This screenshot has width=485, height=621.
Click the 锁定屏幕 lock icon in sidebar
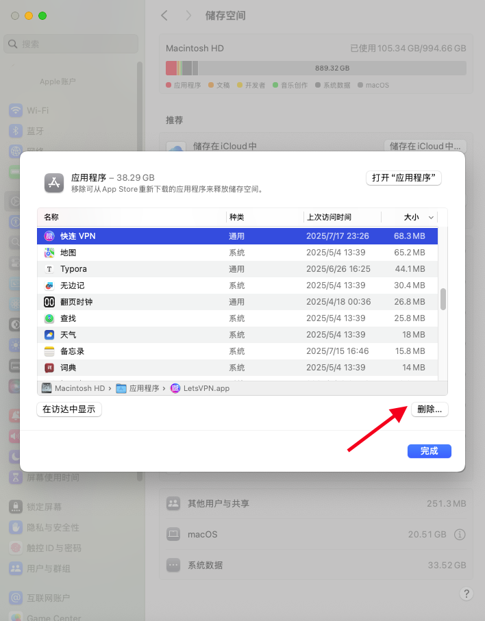pos(16,507)
